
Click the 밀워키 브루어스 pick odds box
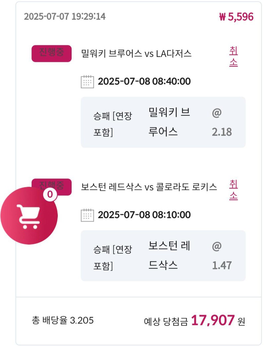(x=163, y=122)
